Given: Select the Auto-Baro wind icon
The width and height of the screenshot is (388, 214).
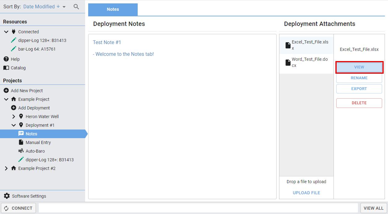Looking at the screenshot, I should click(21, 151).
